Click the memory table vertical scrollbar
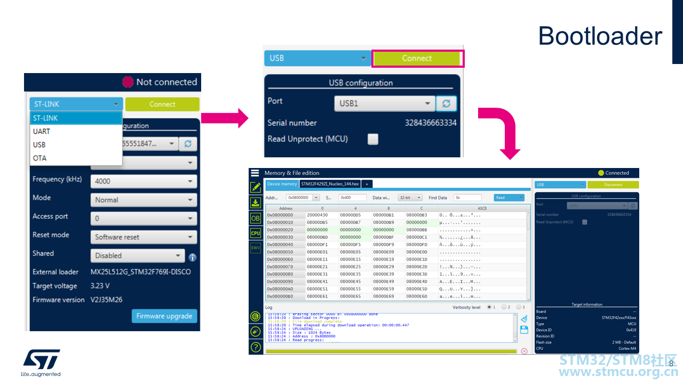The width and height of the screenshot is (683, 384). click(x=529, y=253)
